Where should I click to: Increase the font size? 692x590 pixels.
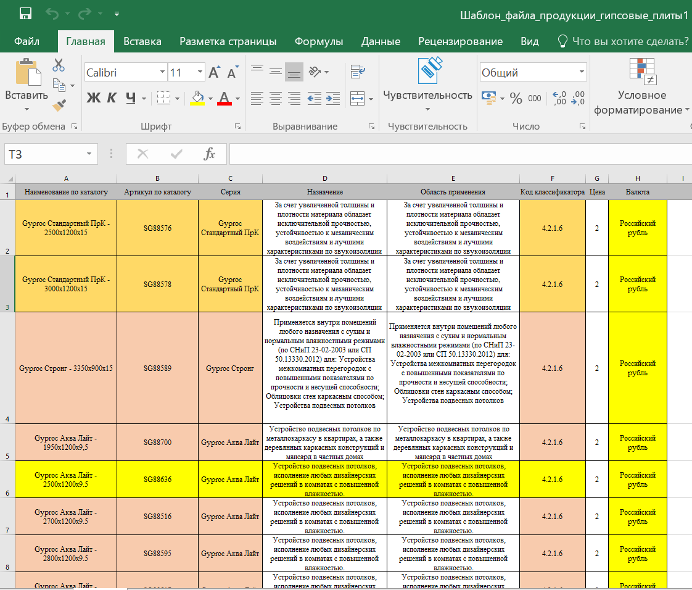click(x=214, y=72)
